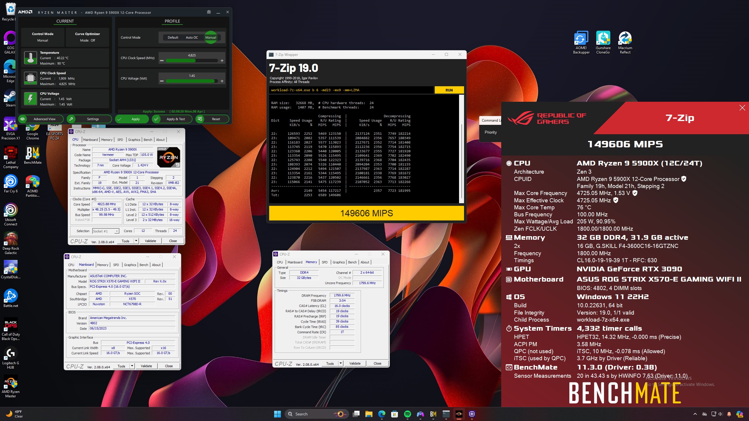Select Manual control mode
This screenshot has width=749, height=421.
pos(211,37)
